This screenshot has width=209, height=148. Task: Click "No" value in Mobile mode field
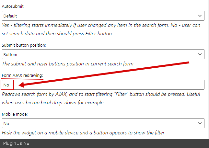(x=6, y=123)
